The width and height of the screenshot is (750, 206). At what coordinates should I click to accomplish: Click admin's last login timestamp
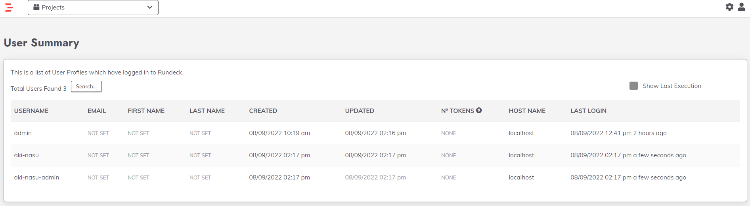coord(601,133)
